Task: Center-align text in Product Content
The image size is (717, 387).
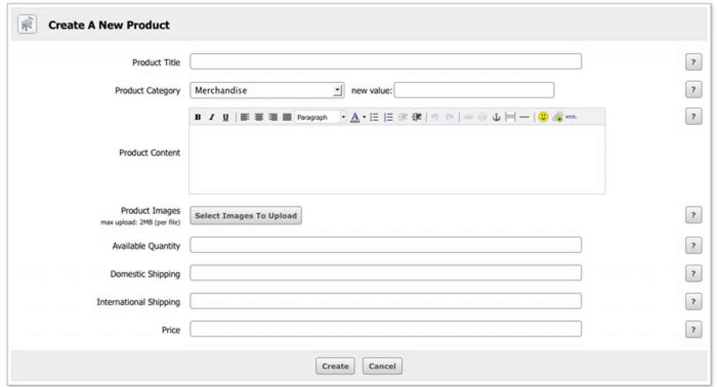Action: 259,117
